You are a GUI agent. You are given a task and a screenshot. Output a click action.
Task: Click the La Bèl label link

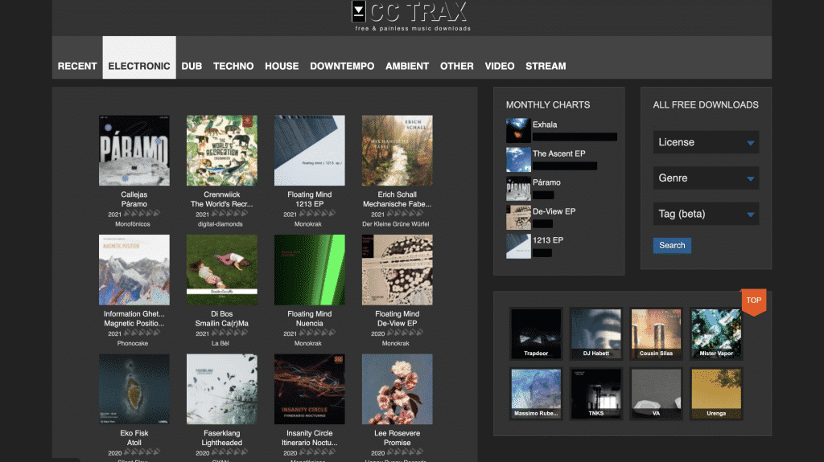(x=220, y=343)
